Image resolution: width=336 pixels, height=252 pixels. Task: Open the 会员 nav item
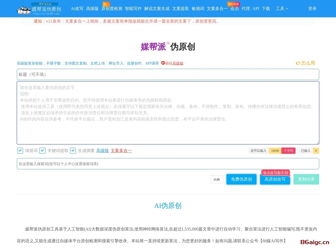pyautogui.click(x=235, y=9)
